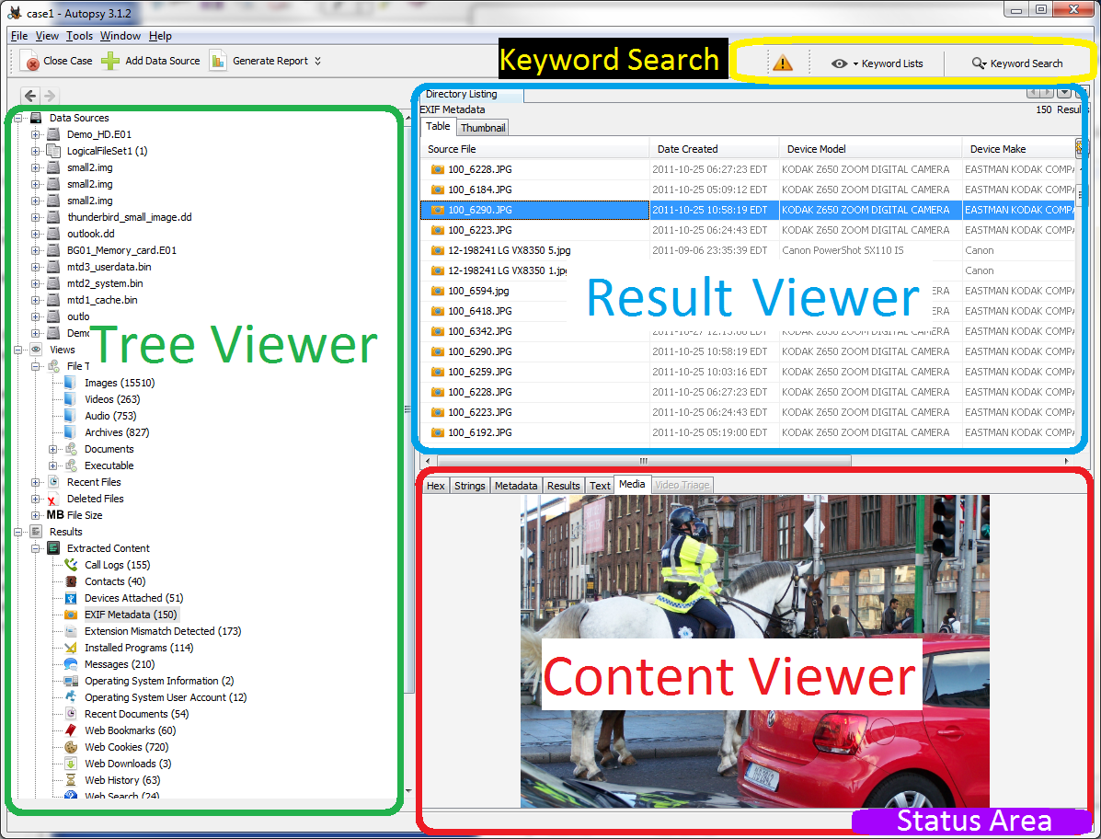Click the Extension Mismatch Detected icon
This screenshot has height=839, width=1101.
click(x=71, y=631)
